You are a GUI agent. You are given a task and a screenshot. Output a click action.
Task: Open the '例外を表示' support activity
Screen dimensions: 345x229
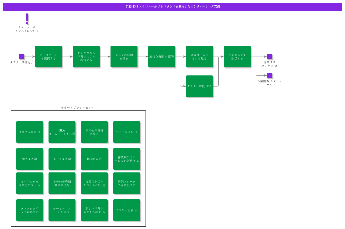(x=30, y=159)
